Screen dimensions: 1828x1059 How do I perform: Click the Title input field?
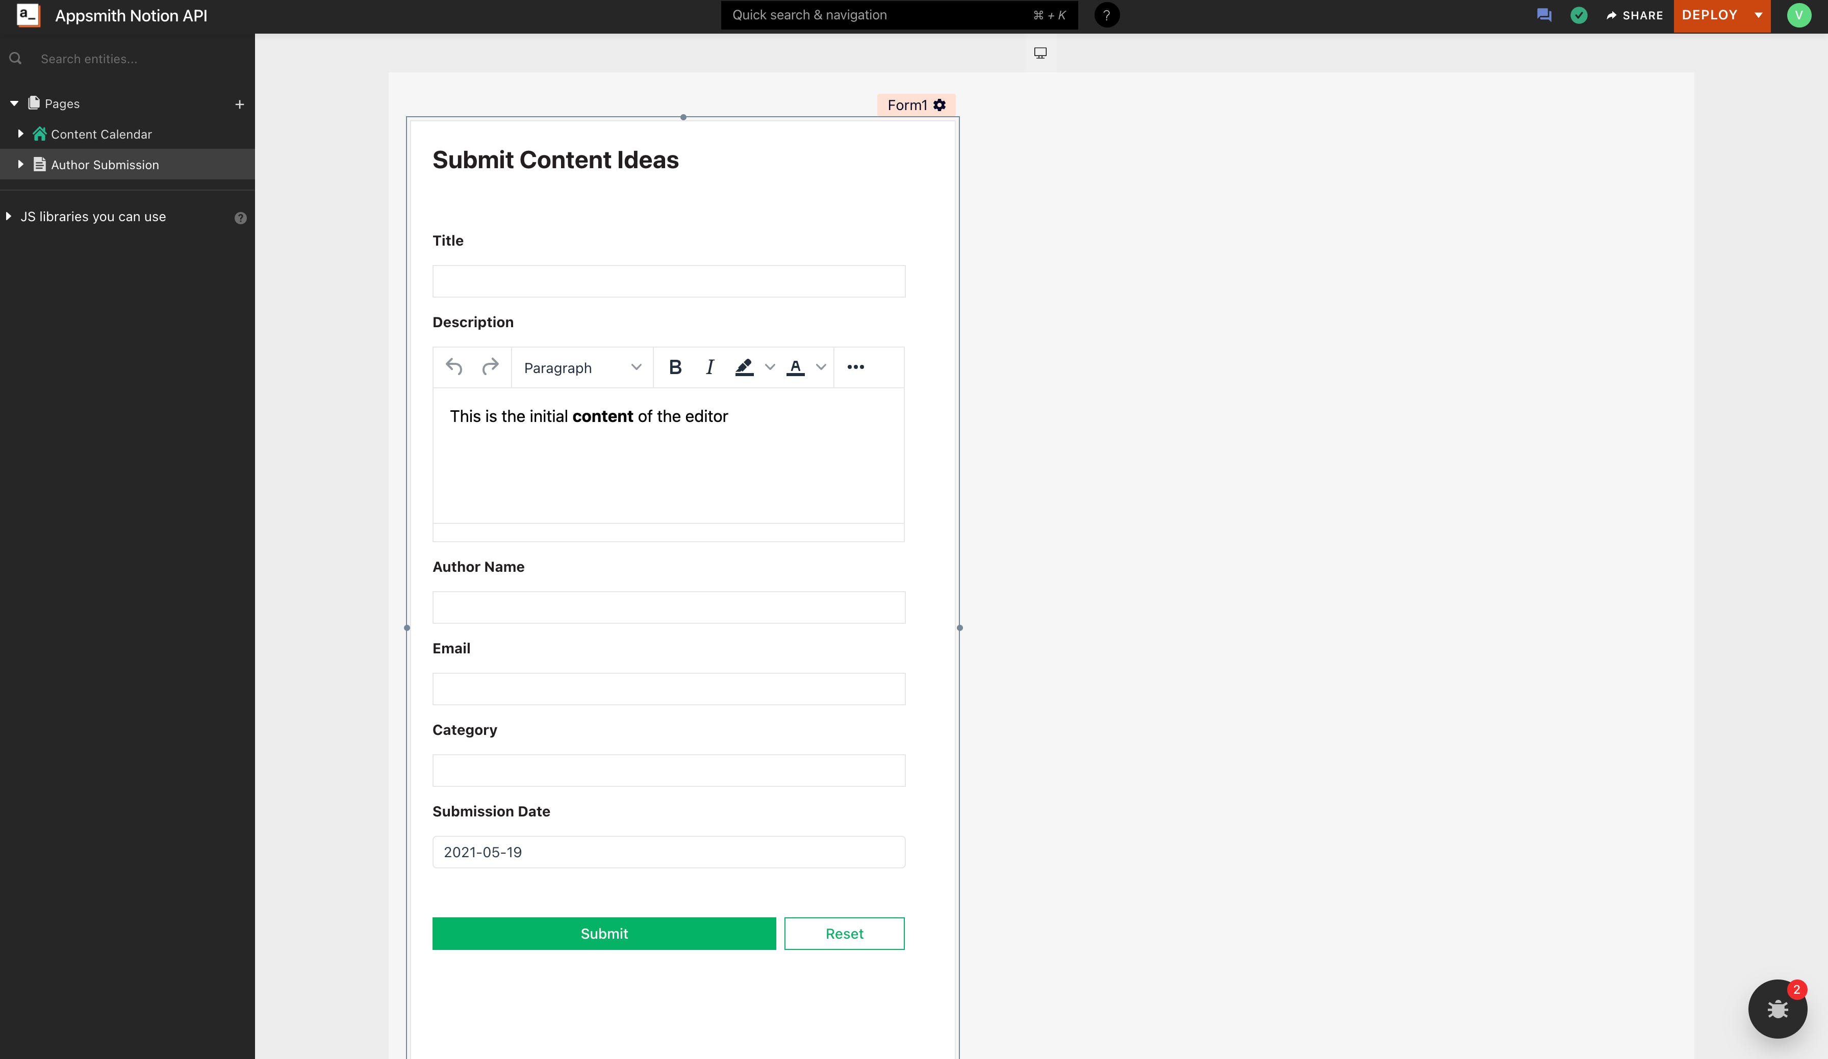[x=668, y=281]
